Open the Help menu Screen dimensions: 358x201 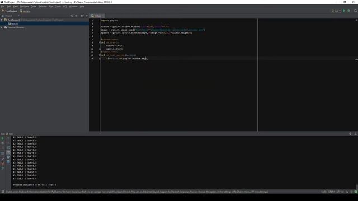click(82, 6)
